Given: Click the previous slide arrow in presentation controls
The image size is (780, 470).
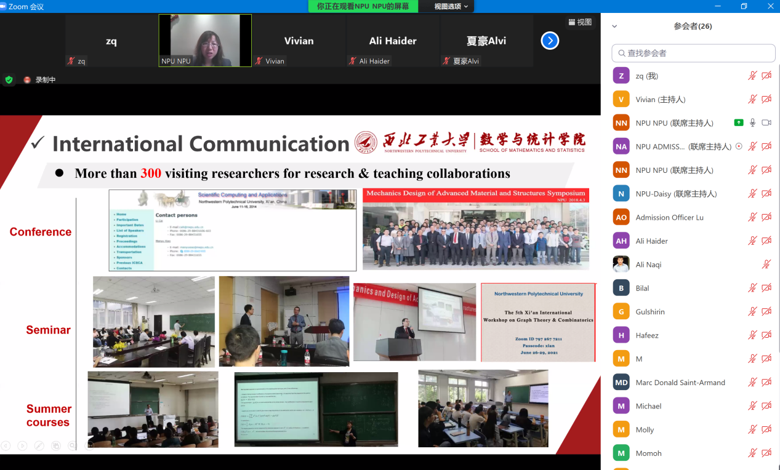Looking at the screenshot, I should pos(6,446).
